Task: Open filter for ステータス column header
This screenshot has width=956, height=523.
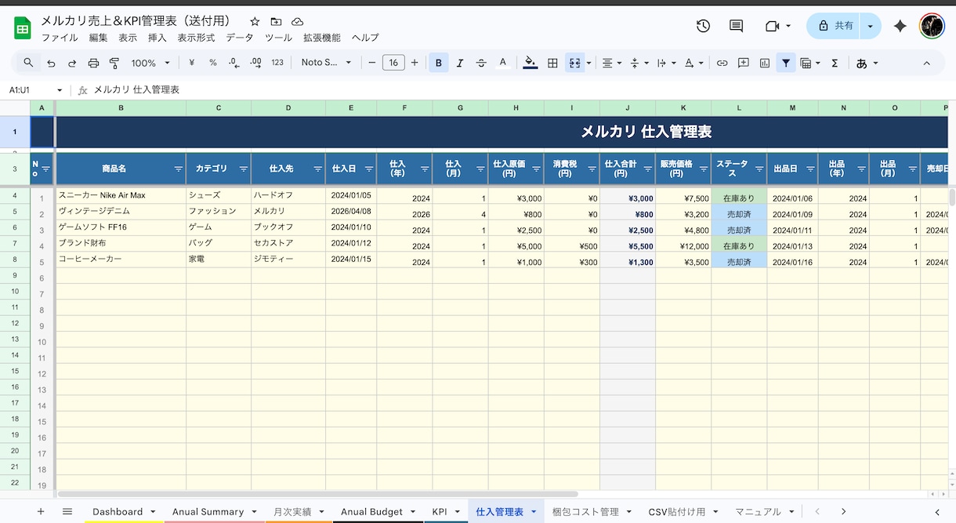Action: [759, 169]
